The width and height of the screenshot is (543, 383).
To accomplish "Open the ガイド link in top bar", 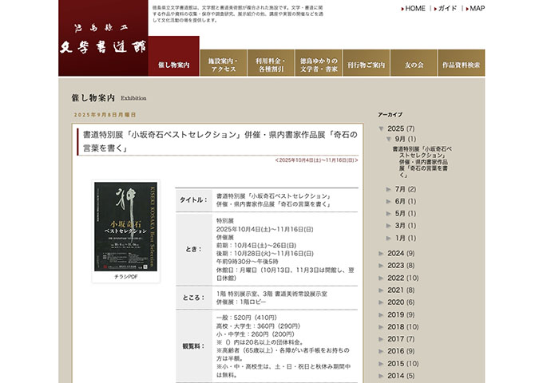I will 446,8.
